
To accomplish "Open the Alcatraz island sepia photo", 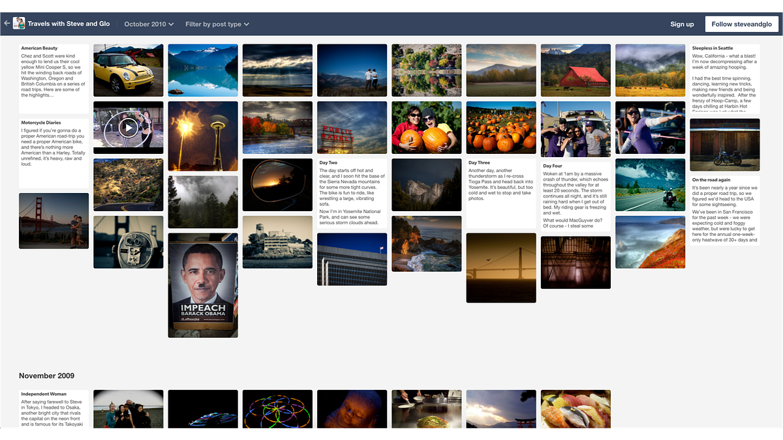I will pyautogui.click(x=277, y=242).
